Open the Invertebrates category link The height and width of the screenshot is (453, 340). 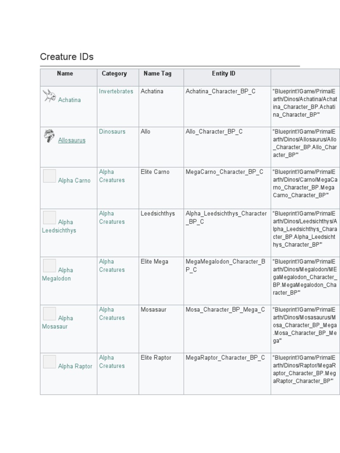click(x=116, y=91)
